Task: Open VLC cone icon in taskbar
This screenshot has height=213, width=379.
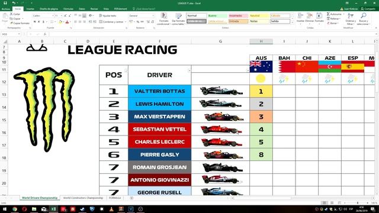Action: 111,209
